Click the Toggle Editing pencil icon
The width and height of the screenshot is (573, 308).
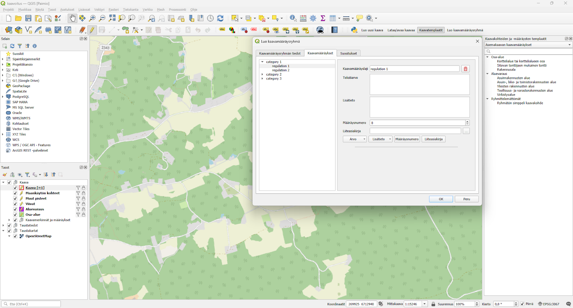92,30
